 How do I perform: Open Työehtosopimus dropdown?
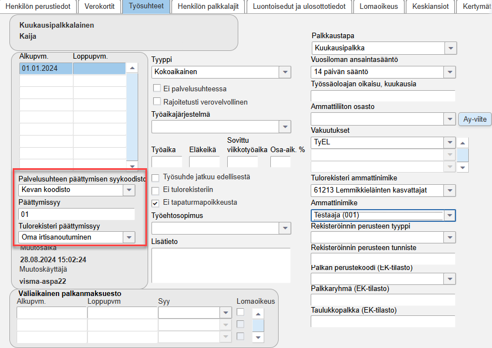285,228
